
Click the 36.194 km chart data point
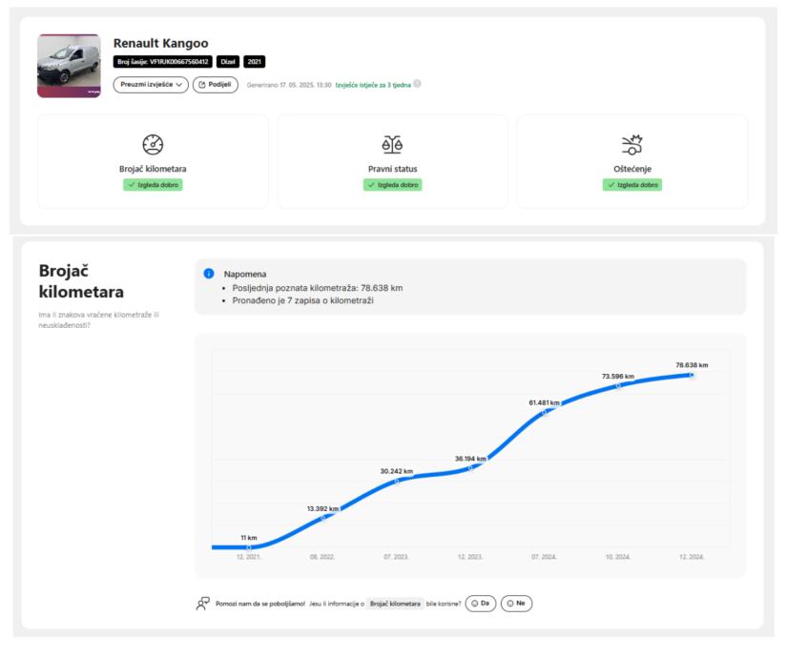[x=470, y=468]
